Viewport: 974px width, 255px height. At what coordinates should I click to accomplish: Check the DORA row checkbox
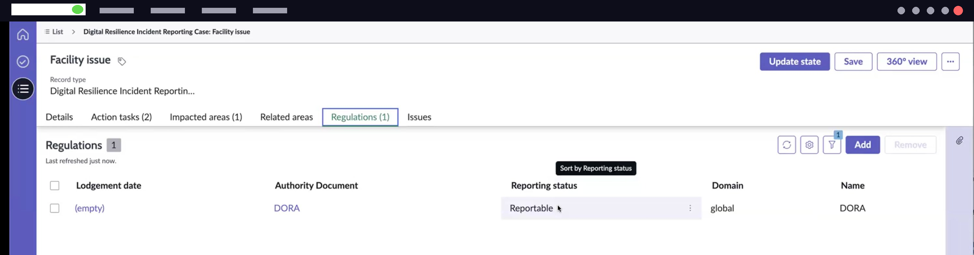point(55,208)
